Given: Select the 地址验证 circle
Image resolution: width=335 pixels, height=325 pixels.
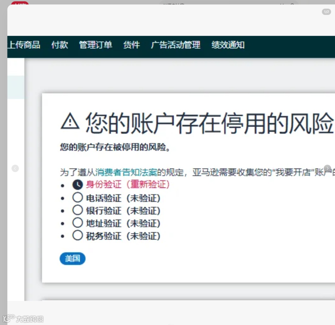Looking at the screenshot, I should (78, 223).
